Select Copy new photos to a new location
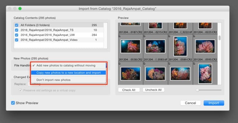Screen dimensions: 238x123 point(68,73)
